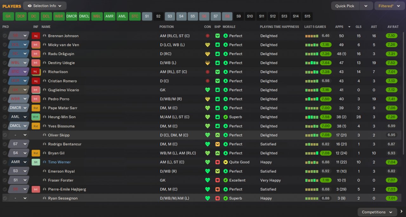The width and height of the screenshot is (406, 217).
Task: Toggle the picked checkbox for Richarlison
Action: (5, 72)
